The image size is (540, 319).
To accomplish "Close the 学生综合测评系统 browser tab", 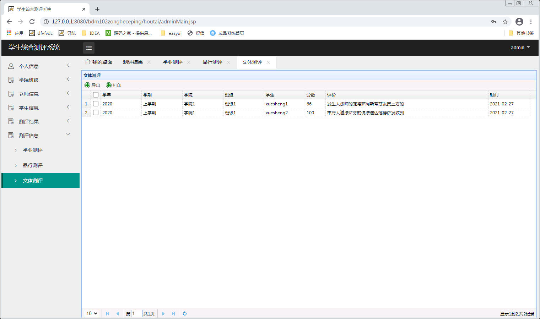I will pos(84,9).
